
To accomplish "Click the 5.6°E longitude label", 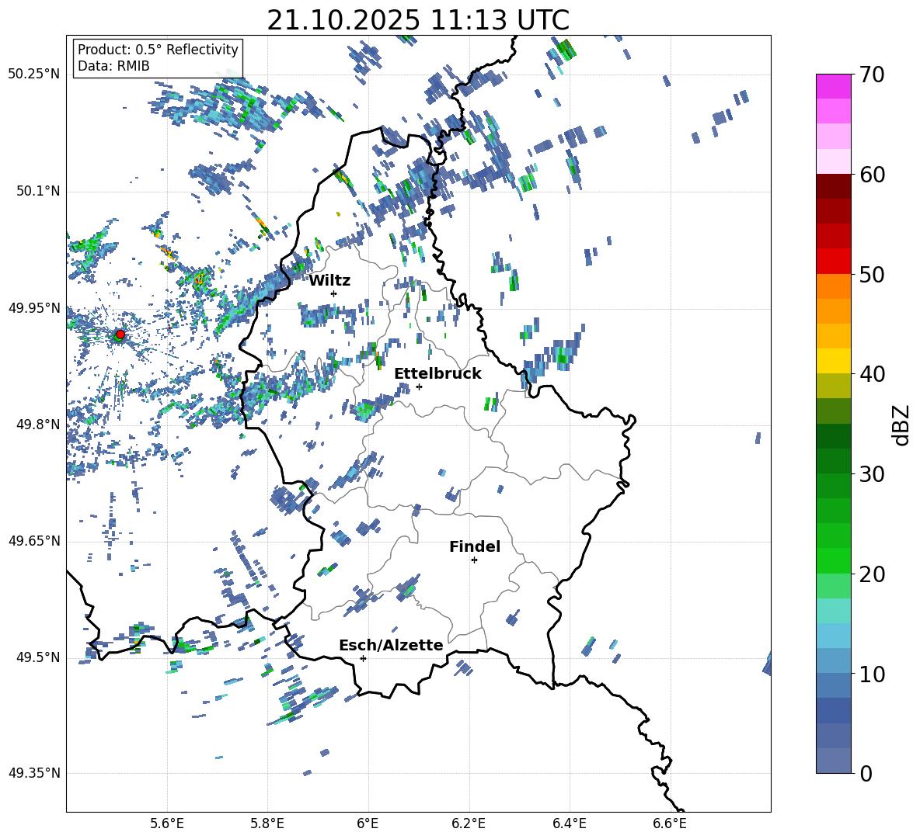I will coord(167,823).
